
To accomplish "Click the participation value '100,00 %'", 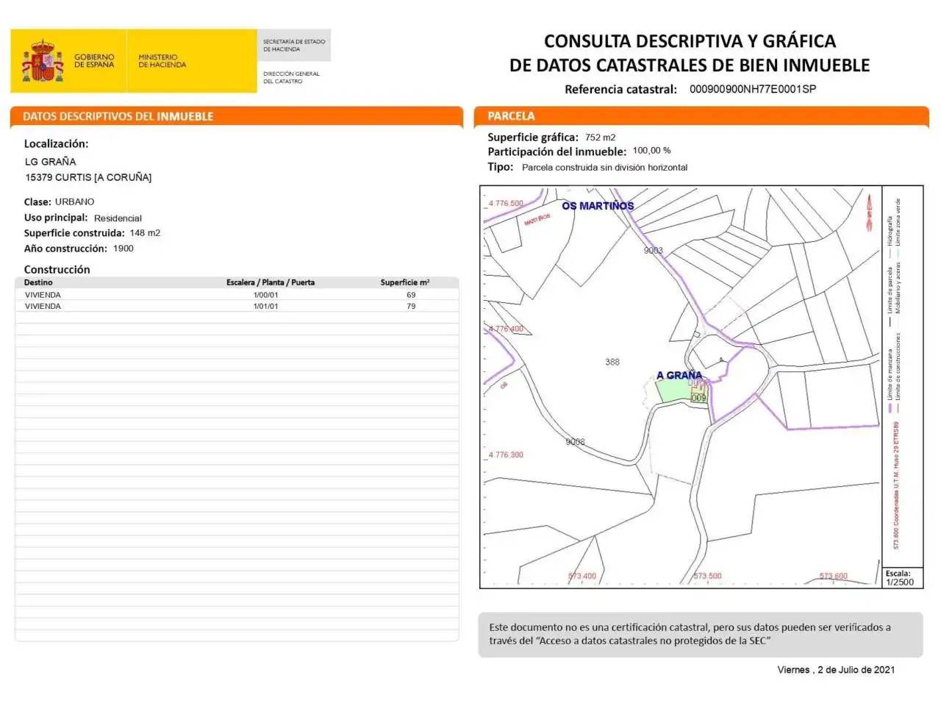I will click(651, 151).
